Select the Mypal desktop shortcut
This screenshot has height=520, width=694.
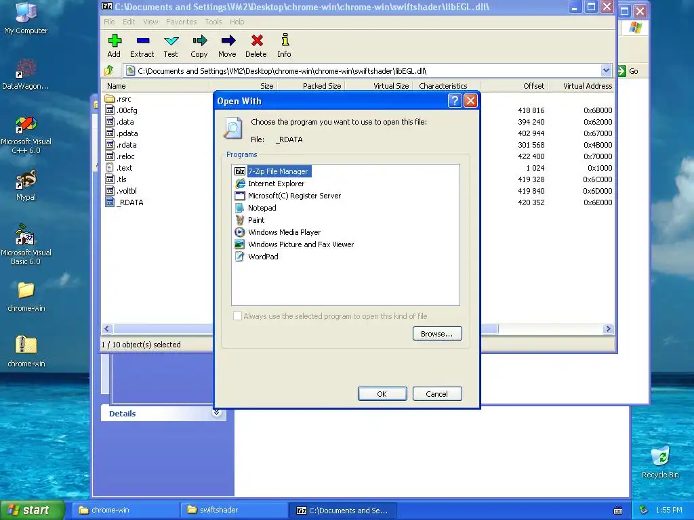click(26, 186)
